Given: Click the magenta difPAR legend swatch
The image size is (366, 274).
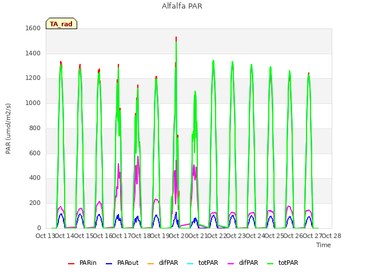Looking at the screenshot, I should pos(230,263).
